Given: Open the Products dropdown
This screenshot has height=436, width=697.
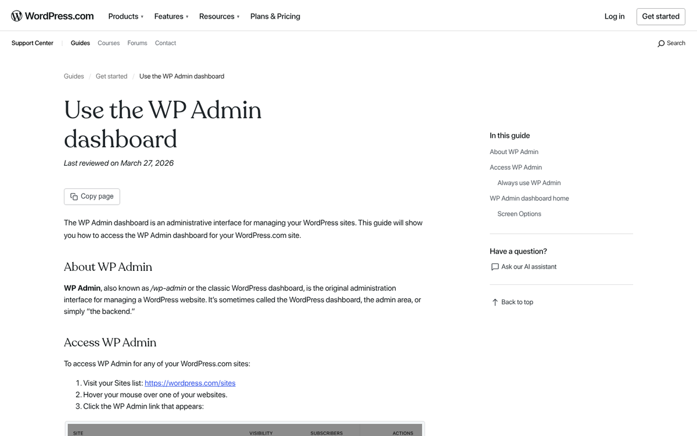Looking at the screenshot, I should coord(124,16).
